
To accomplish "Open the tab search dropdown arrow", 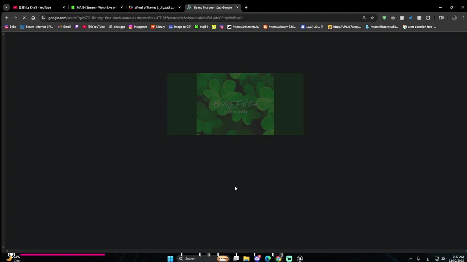I will pyautogui.click(x=6, y=7).
